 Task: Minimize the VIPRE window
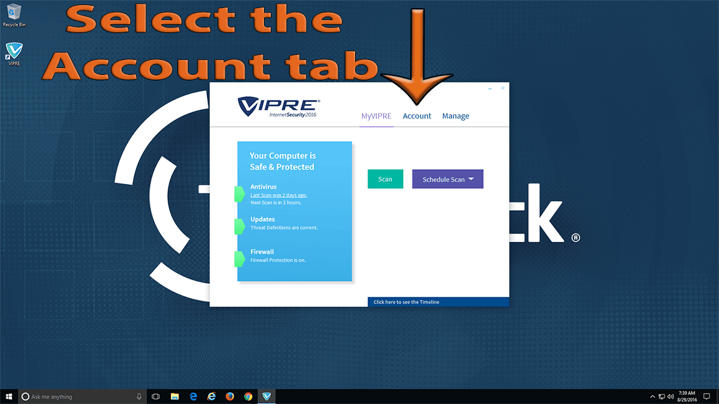pos(490,89)
